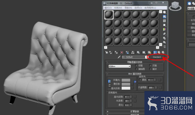Assign material to selection icon
This screenshot has width=195, height=115.
[116, 52]
